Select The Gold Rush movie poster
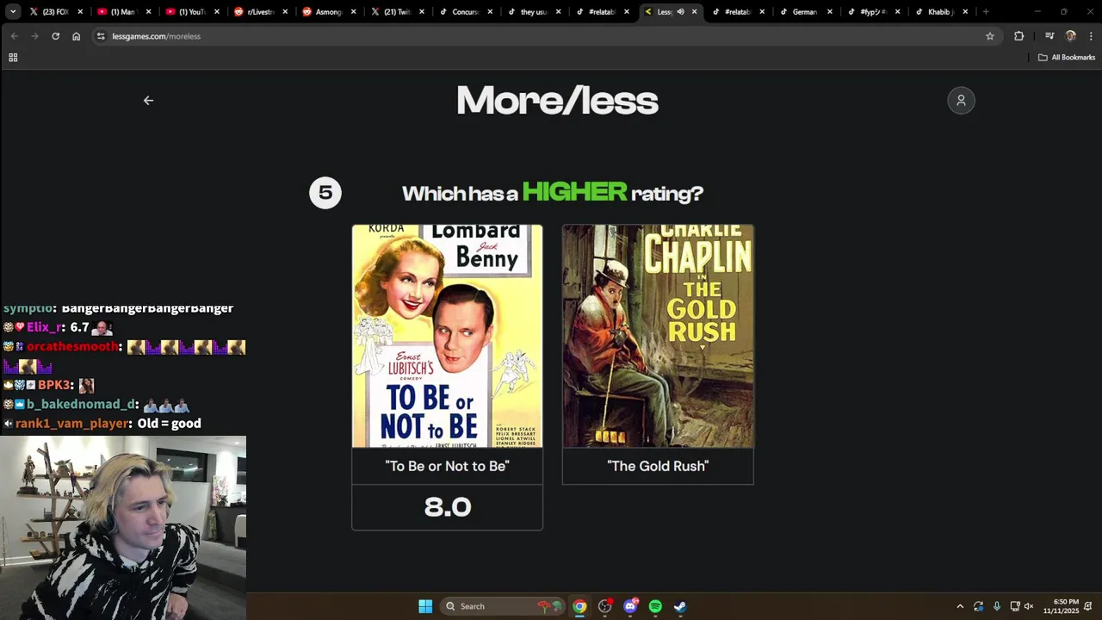 click(658, 336)
